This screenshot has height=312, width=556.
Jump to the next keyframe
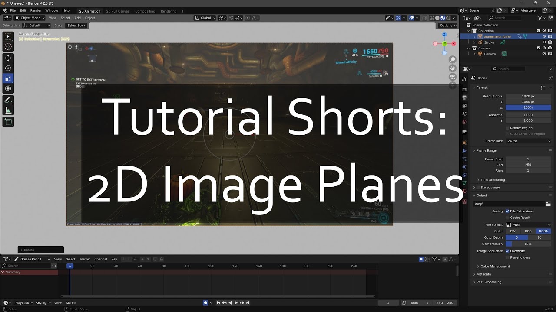[242, 303]
